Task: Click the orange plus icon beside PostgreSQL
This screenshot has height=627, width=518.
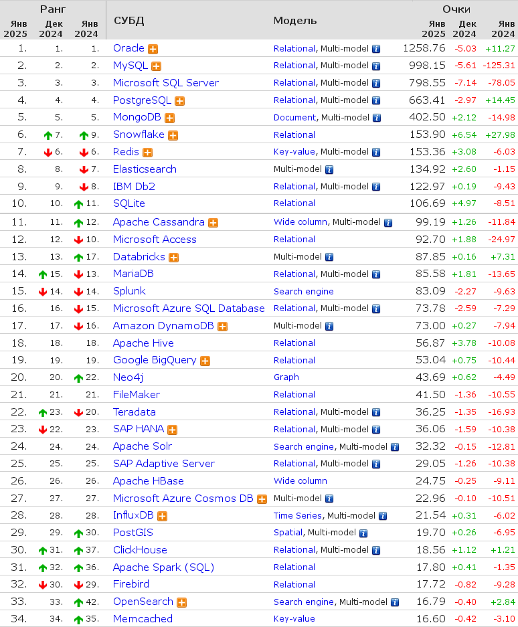Action: pyautogui.click(x=180, y=101)
